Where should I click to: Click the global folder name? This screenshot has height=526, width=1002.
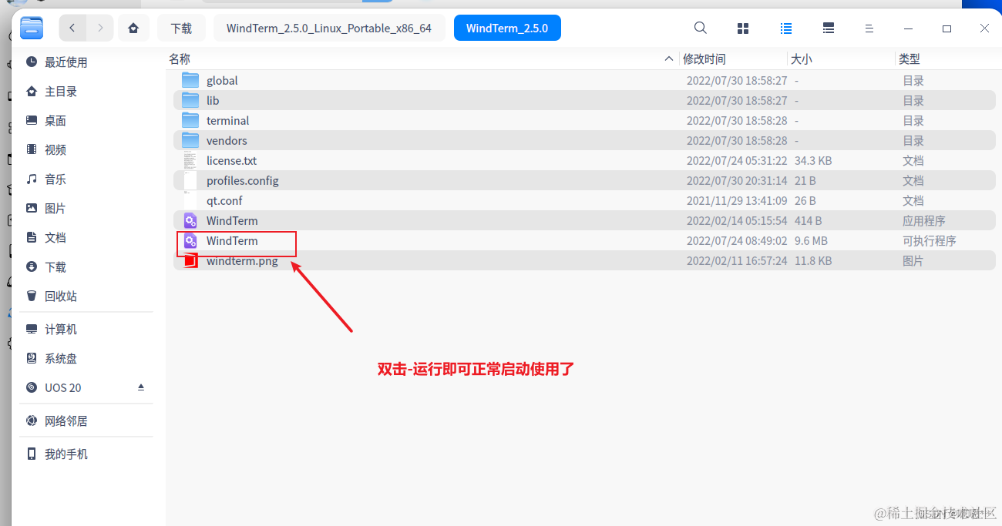click(x=222, y=81)
